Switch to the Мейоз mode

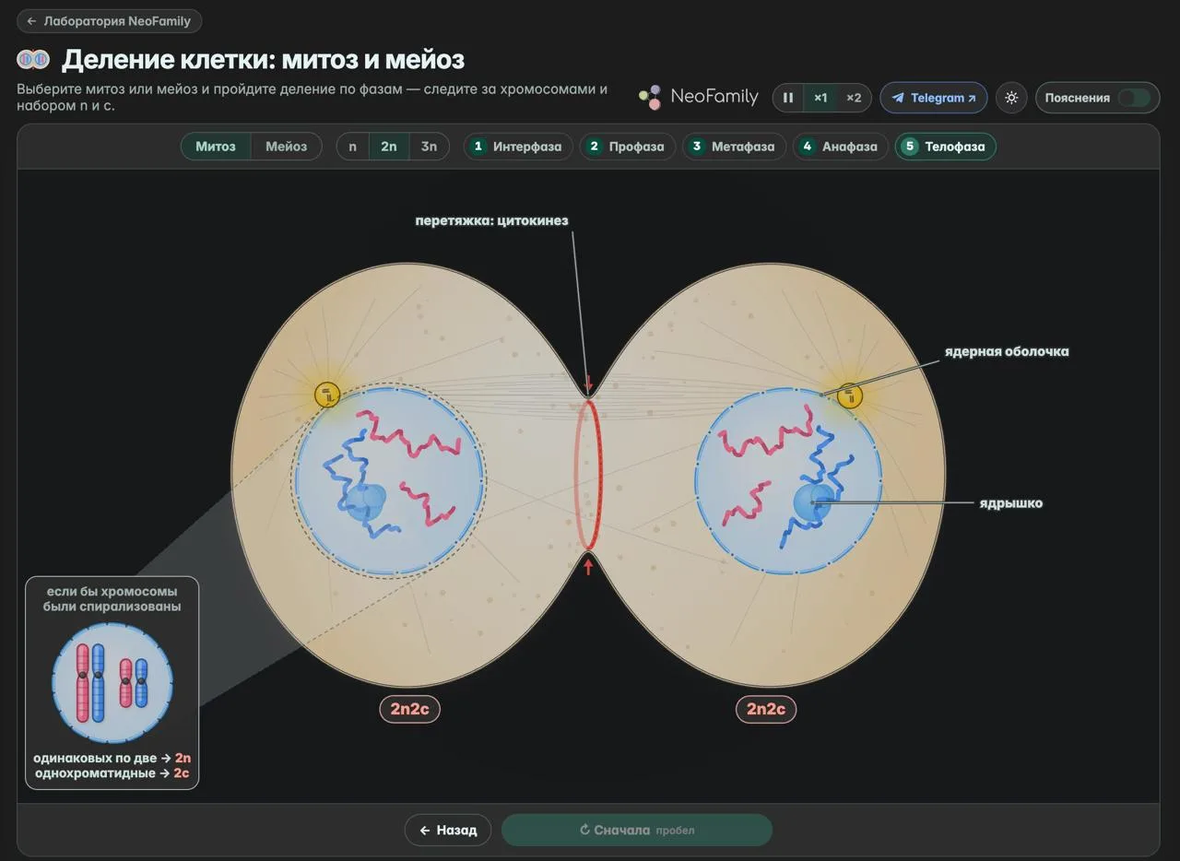(286, 147)
